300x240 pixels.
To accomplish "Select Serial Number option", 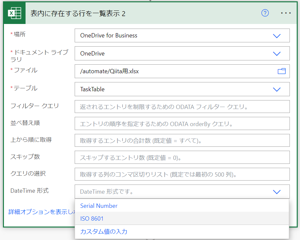I will pyautogui.click(x=182, y=206).
